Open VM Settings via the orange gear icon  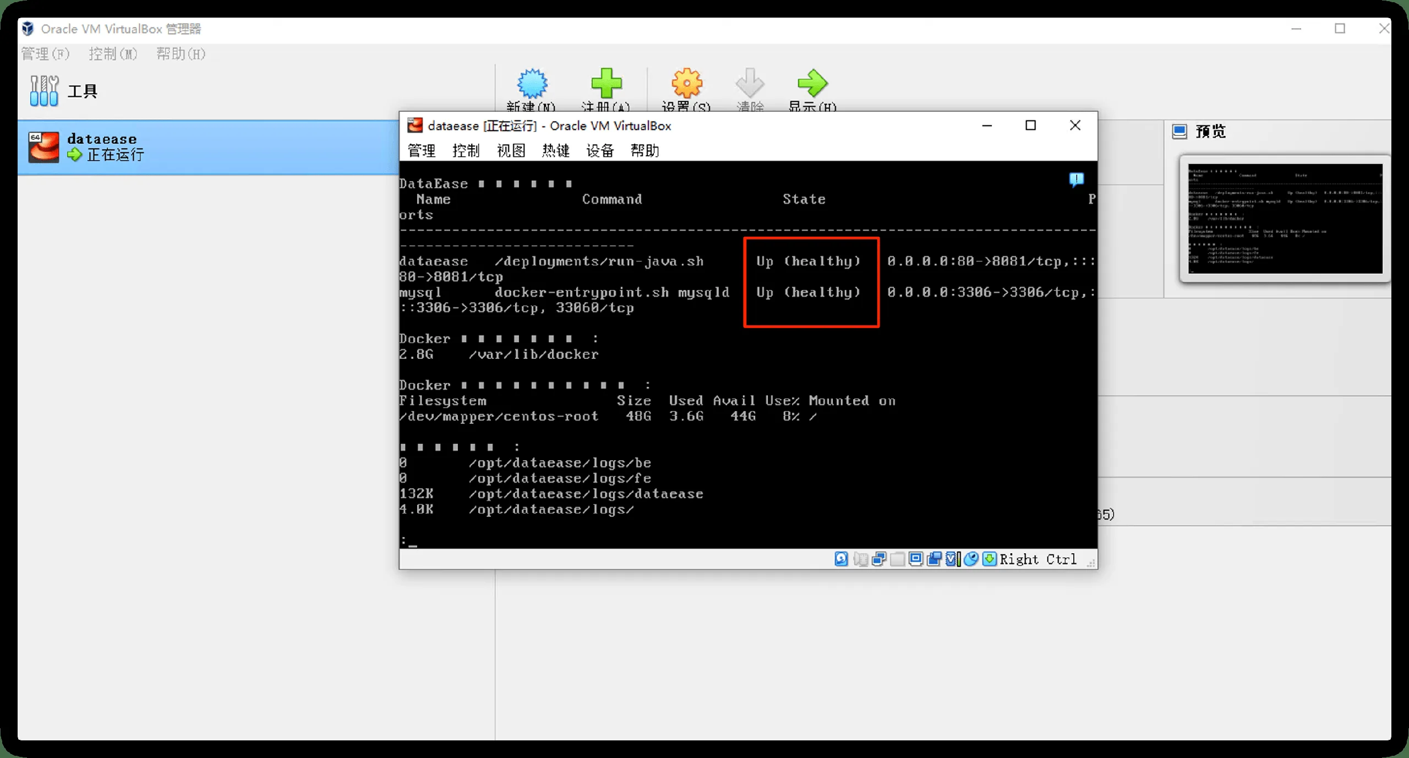click(x=686, y=83)
